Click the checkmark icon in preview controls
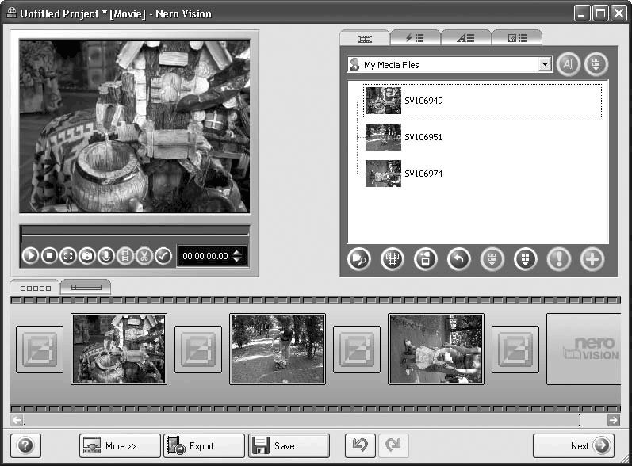Viewport: 632px width, 466px height. click(163, 256)
